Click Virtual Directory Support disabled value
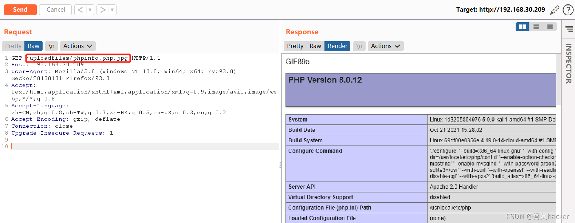This screenshot has height=223, width=575. click(x=440, y=197)
